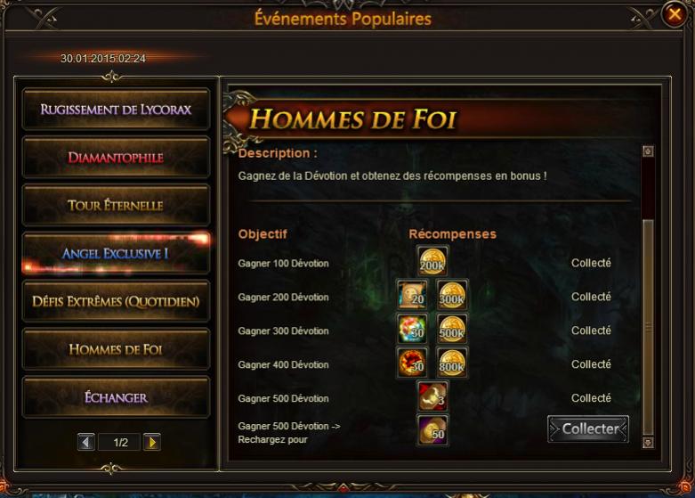Click the 300k gold coin reward
695x498 pixels.
(x=452, y=295)
